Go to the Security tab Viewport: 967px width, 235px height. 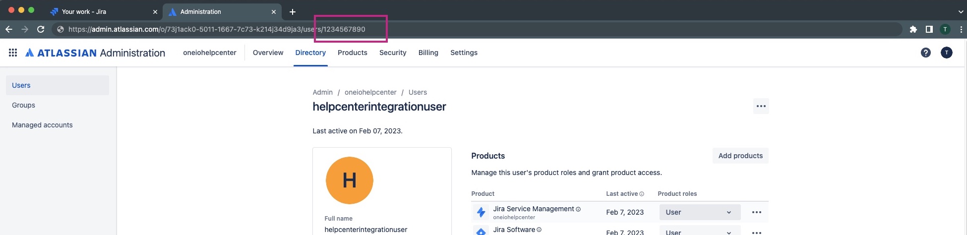[x=393, y=53]
